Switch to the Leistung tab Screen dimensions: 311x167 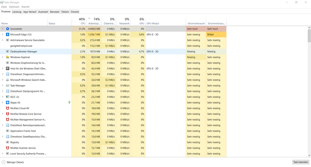point(17,12)
